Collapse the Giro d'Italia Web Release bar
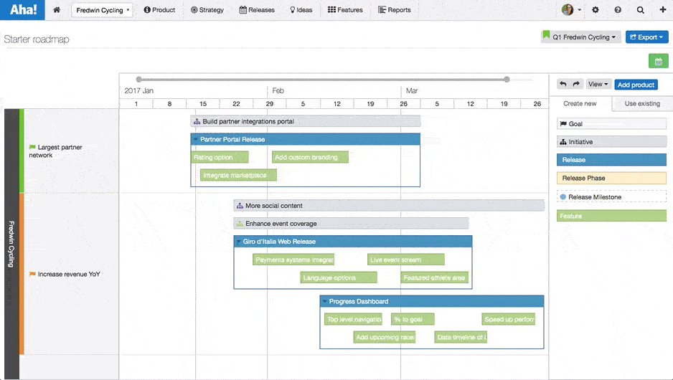 (239, 242)
